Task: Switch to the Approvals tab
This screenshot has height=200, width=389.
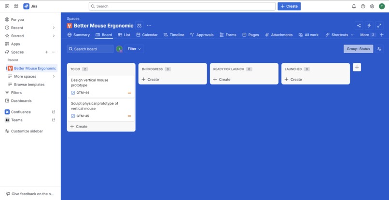Action: [x=202, y=35]
